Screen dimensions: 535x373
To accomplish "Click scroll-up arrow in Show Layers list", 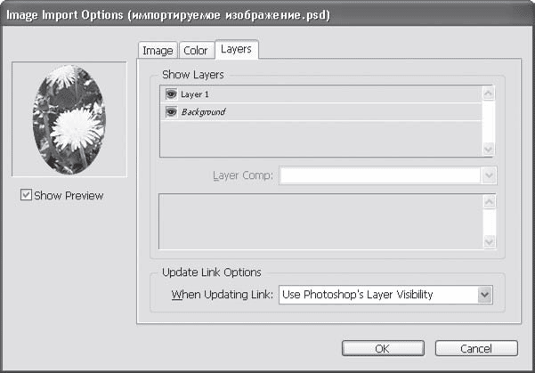I will pyautogui.click(x=489, y=92).
